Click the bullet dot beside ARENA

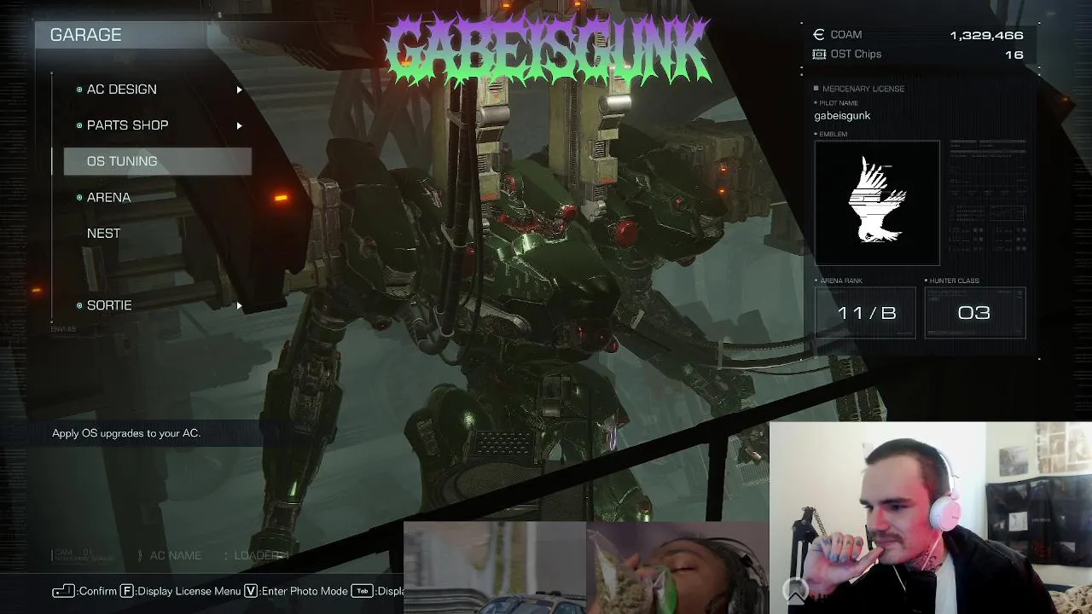[x=79, y=197]
